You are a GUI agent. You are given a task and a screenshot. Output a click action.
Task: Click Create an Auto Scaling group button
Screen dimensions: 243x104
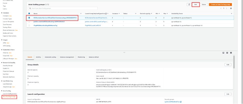220,5
